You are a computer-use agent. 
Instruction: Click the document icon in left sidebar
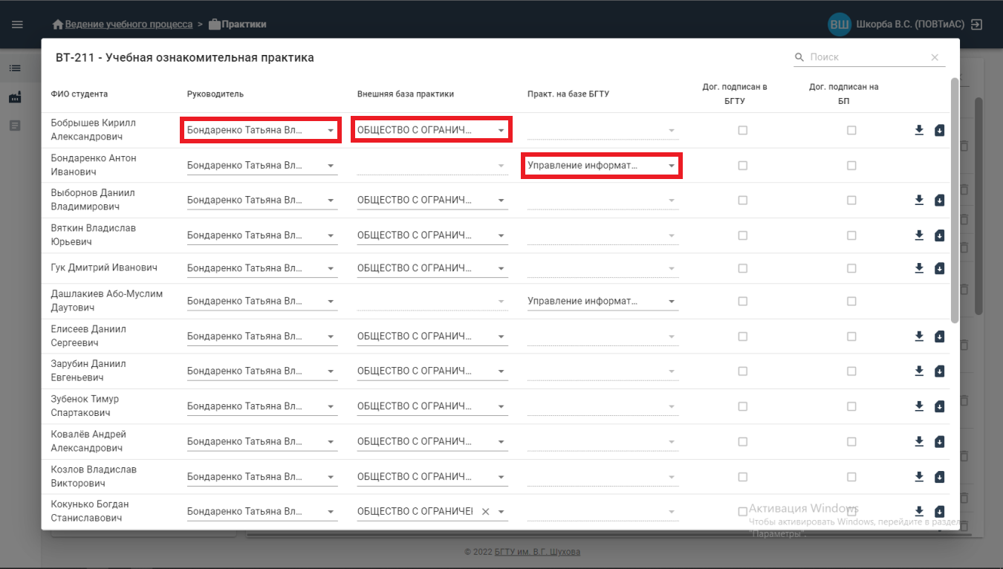[15, 126]
